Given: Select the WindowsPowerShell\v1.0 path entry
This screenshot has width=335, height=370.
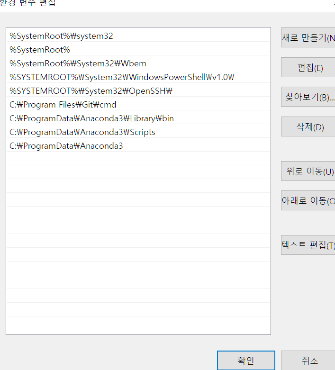Looking at the screenshot, I should coord(138,77).
